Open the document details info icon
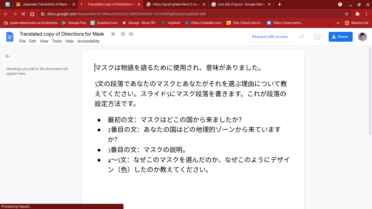The image size is (372, 209). pyautogui.click(x=123, y=34)
